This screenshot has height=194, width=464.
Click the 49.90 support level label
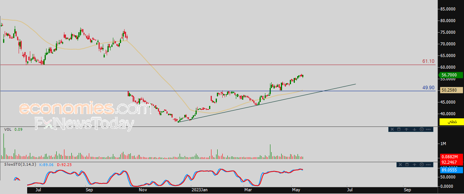tap(428, 88)
